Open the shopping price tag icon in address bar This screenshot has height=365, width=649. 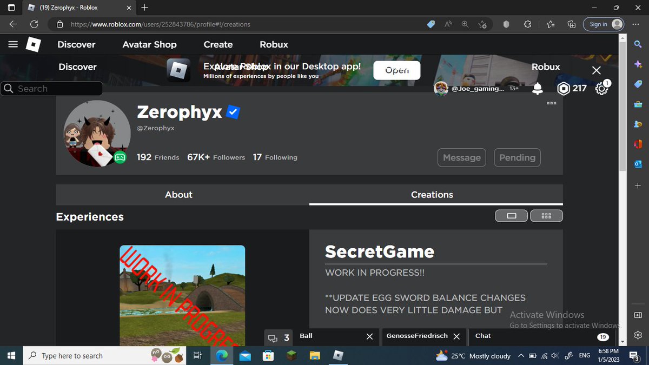[431, 24]
